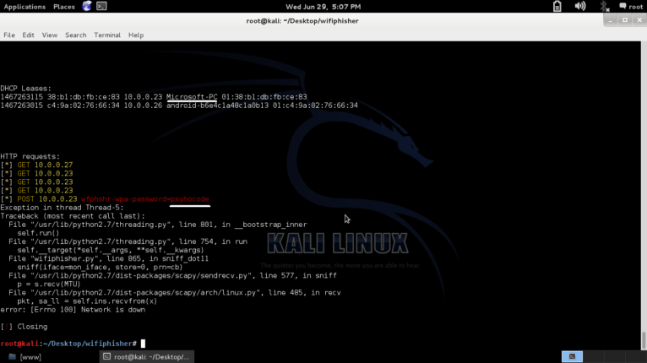647x363 pixels.
Task: Open the Search menu
Action: 76,35
